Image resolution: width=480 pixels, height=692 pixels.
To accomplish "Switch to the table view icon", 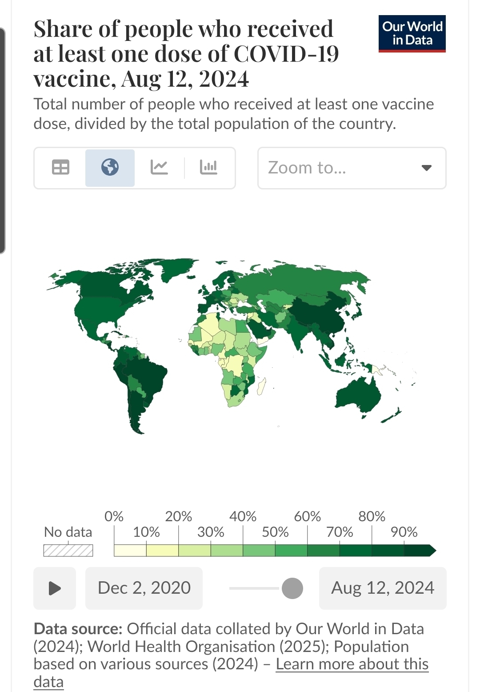I will 60,168.
